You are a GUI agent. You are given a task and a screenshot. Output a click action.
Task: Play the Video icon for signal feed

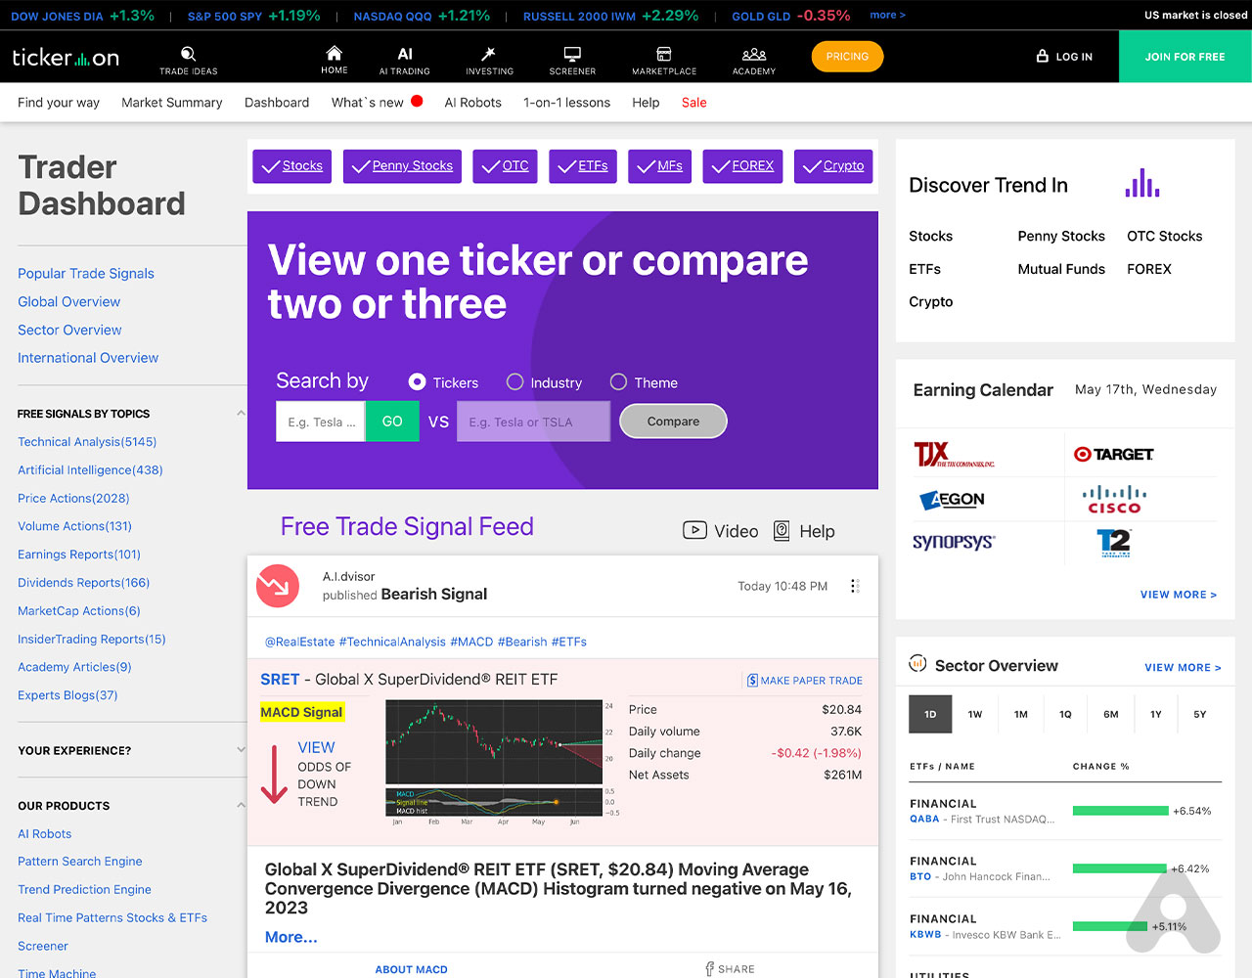tap(694, 530)
